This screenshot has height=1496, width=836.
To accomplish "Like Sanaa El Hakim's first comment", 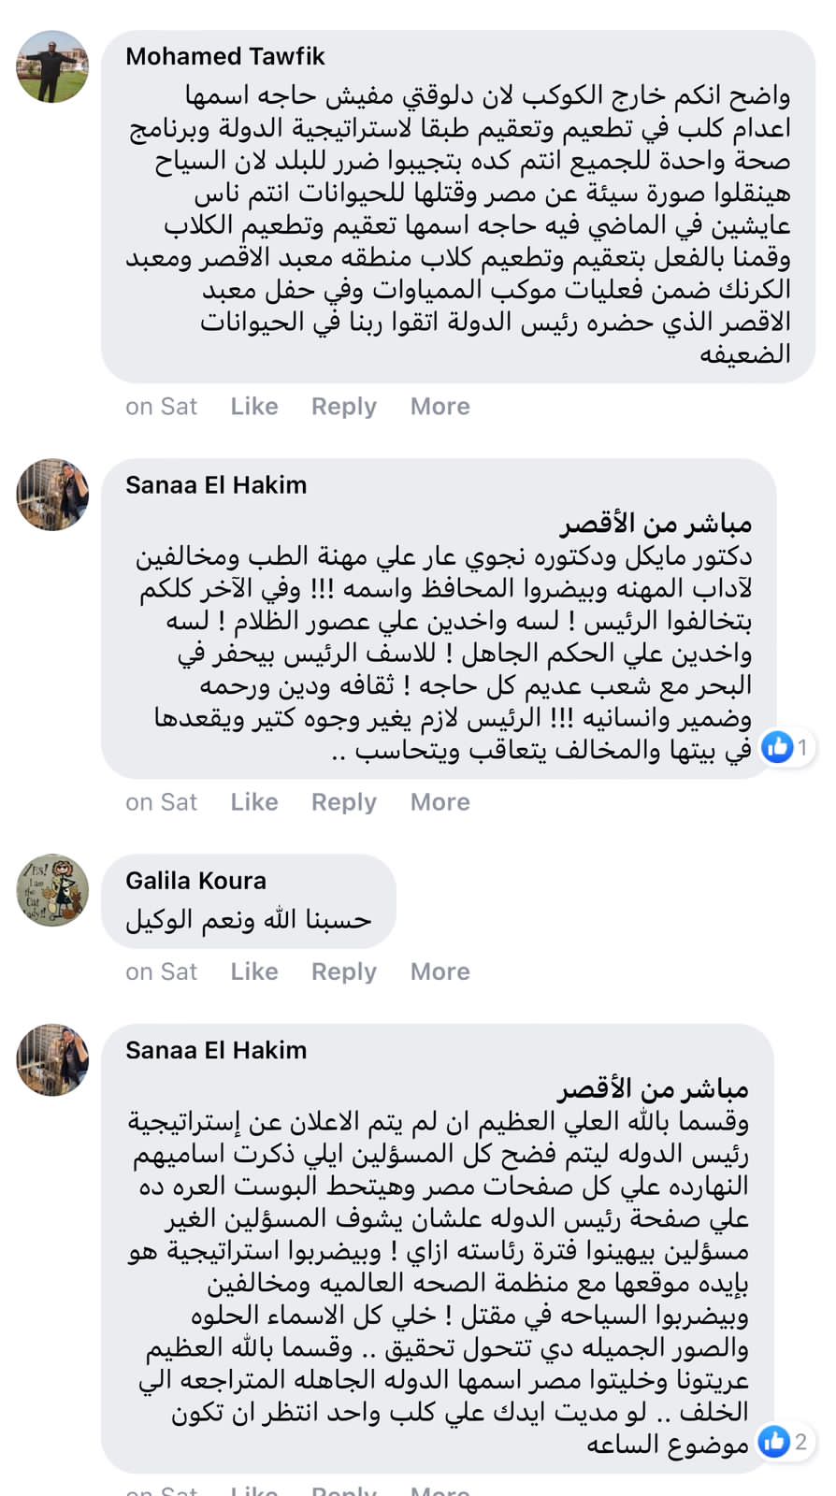I will coord(254,802).
